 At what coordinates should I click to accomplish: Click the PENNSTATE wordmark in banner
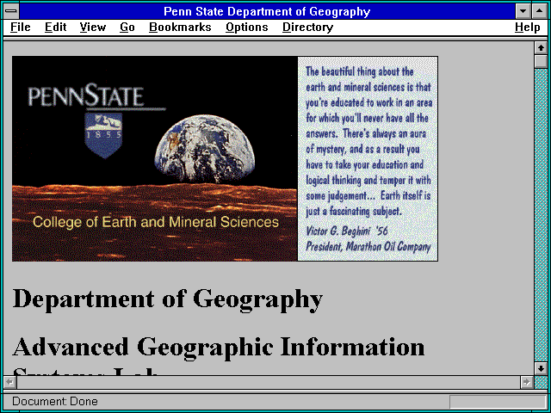click(x=86, y=95)
